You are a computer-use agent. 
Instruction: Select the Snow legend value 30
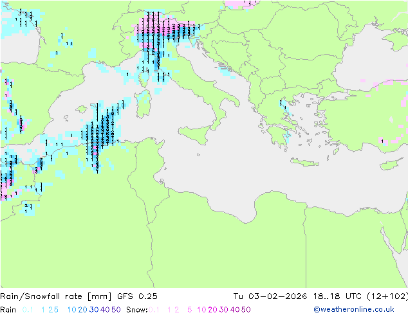coord(224,310)
